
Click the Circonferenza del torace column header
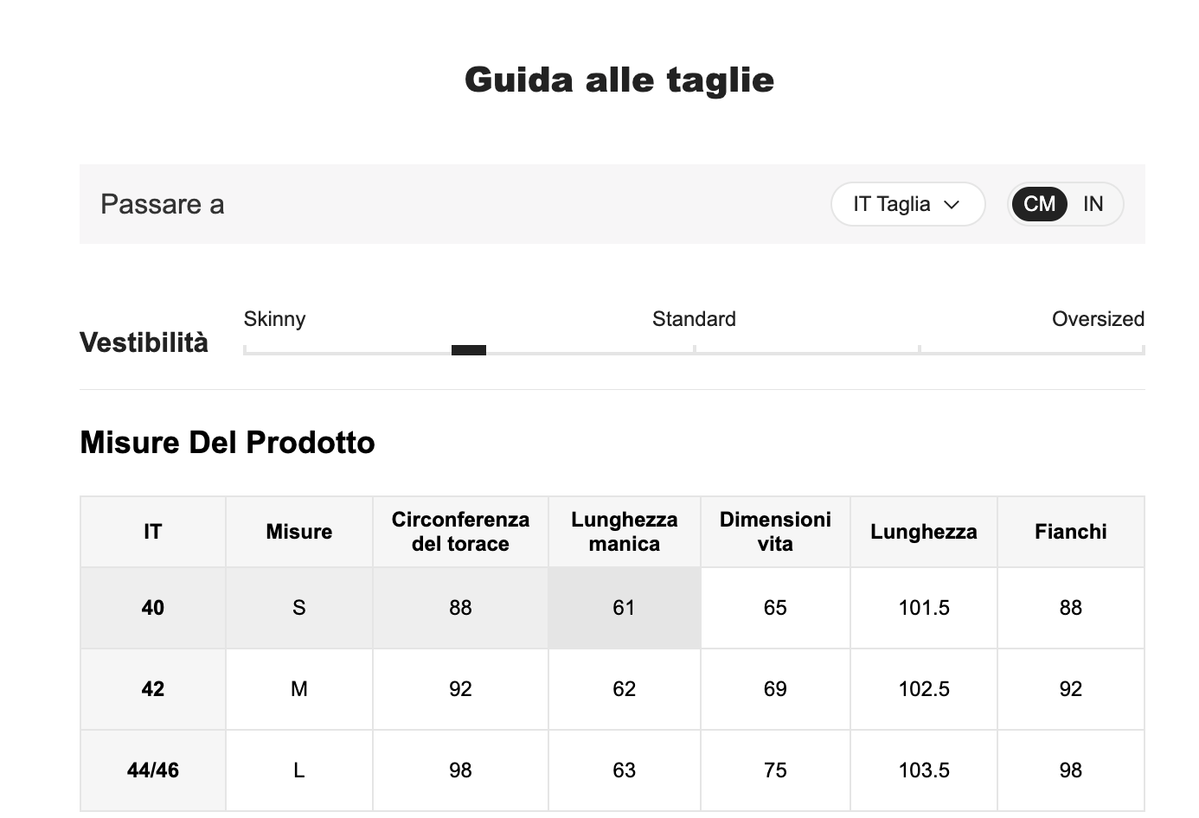click(460, 532)
